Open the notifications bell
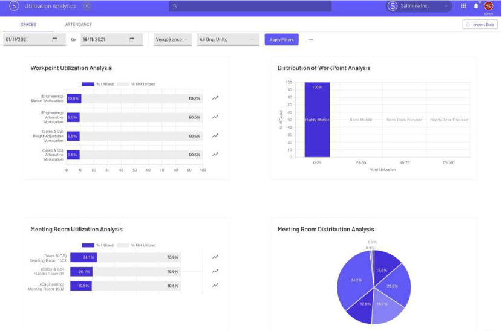The height and width of the screenshot is (331, 502). pos(476,6)
